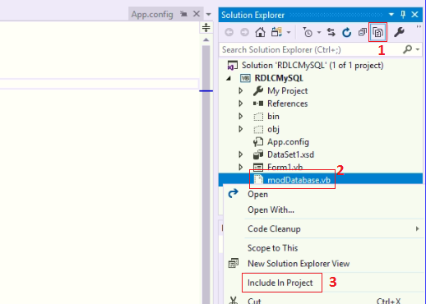Sync with Active Document
This screenshot has width=426, height=304.
coord(331,32)
